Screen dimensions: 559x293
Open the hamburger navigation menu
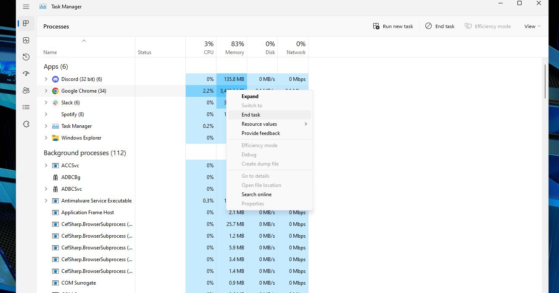(26, 7)
